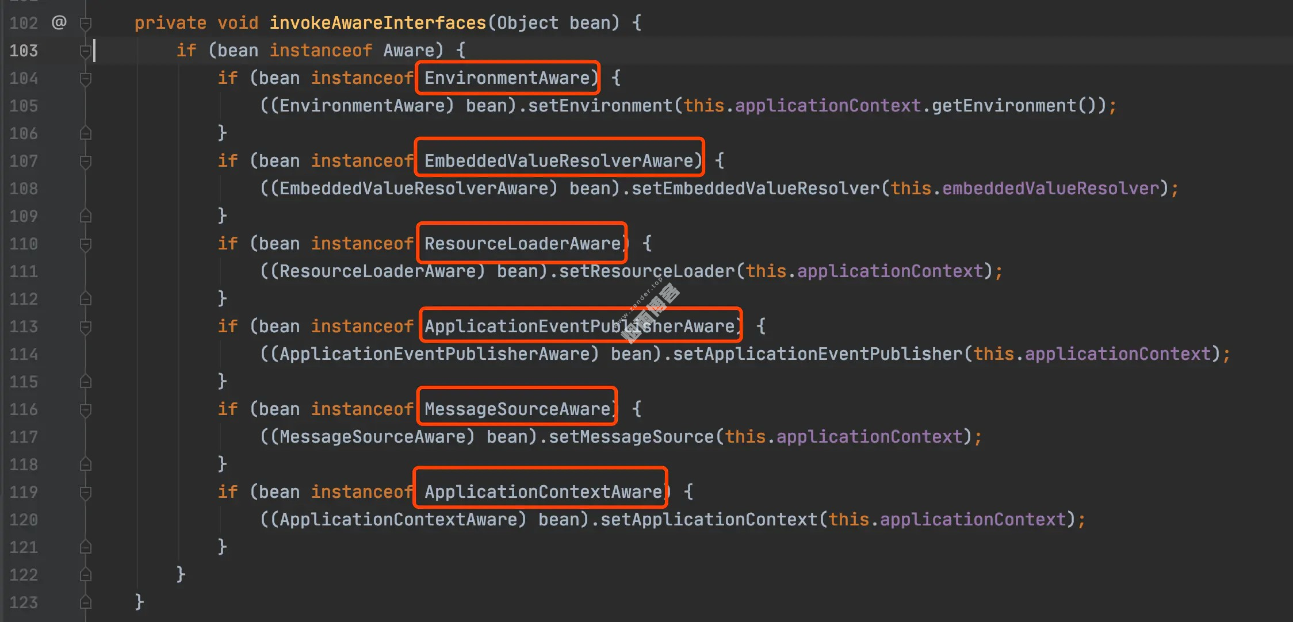Screen dimensions: 1293x622
Task: Fold the EmbeddedValueResolverAware block at line 107
Action: tap(86, 162)
